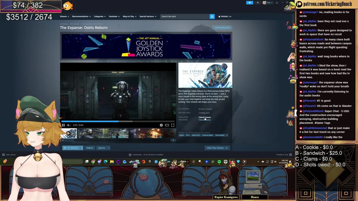This screenshot has height=201, width=358.
Task: Open Microsoft Edge from the taskbar
Action: pos(105,162)
